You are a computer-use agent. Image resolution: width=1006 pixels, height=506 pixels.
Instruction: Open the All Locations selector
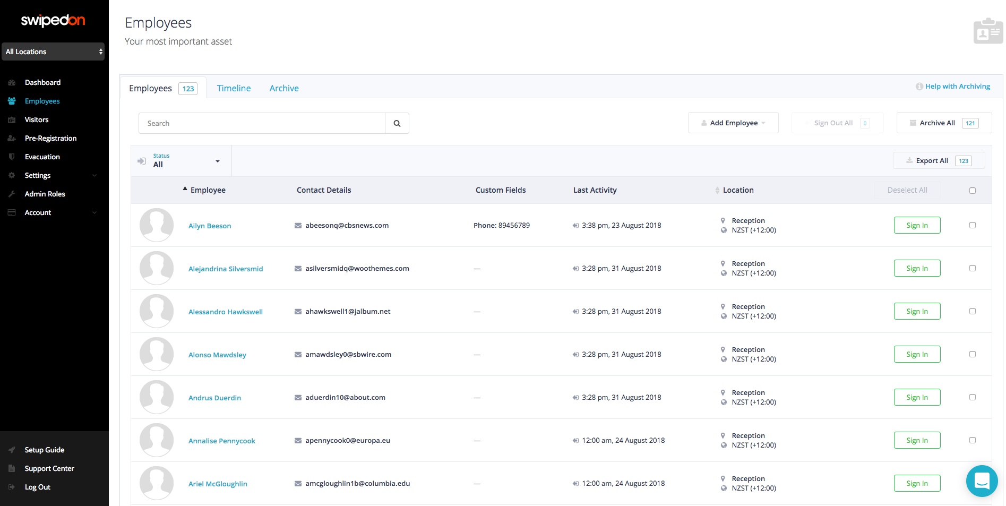pos(53,52)
